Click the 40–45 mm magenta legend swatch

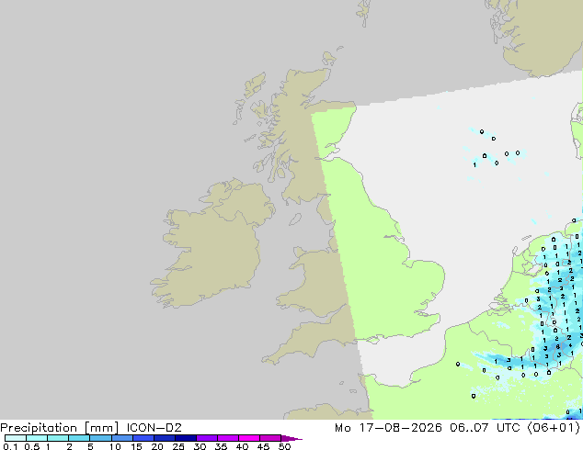(x=249, y=438)
